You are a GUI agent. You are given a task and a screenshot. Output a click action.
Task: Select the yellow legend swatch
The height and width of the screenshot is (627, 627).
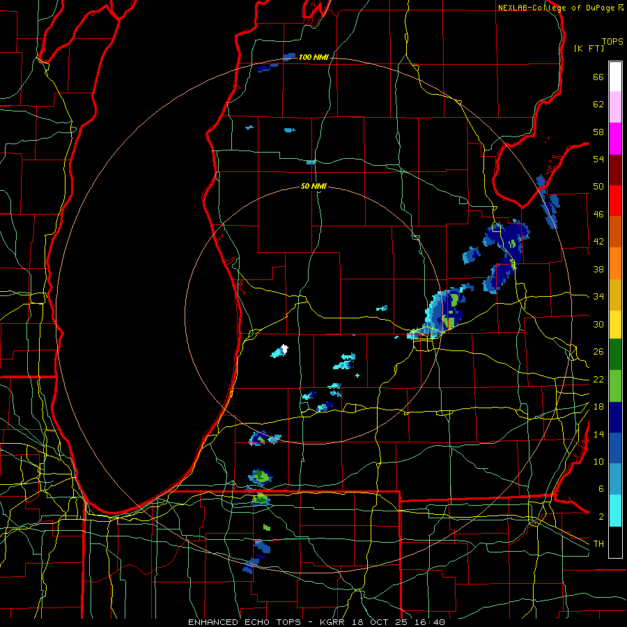tap(615, 325)
